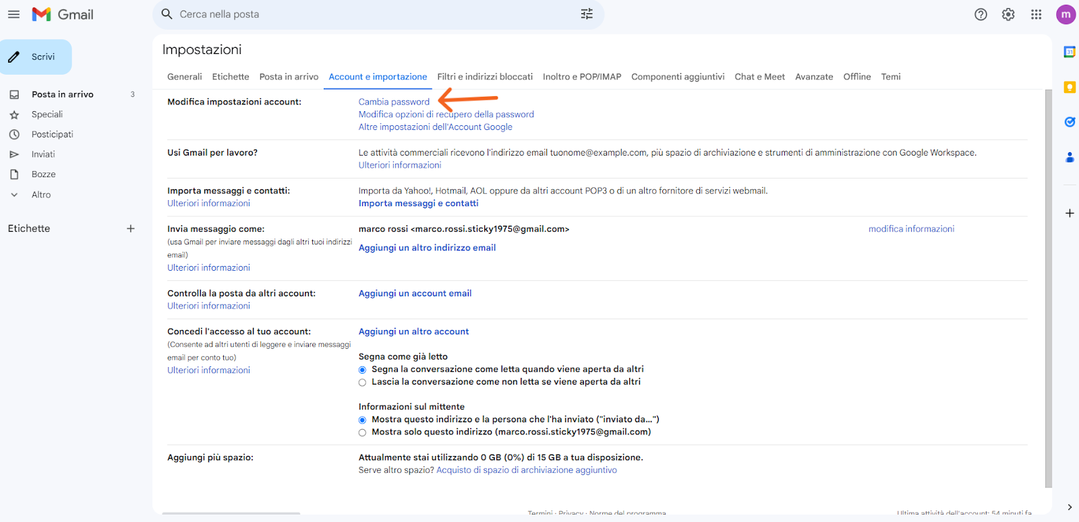Click the vertical settings scrollbar
Screen dimensions: 1079x522
(1048, 288)
